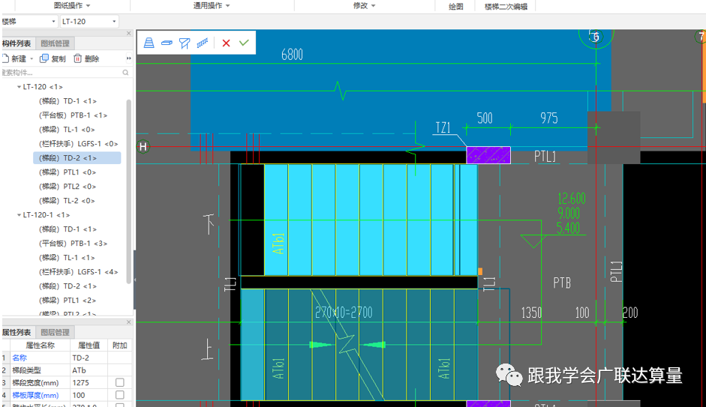Collapse the left panel with the side arrow
Screen dimensions: 706x407
tap(134, 280)
